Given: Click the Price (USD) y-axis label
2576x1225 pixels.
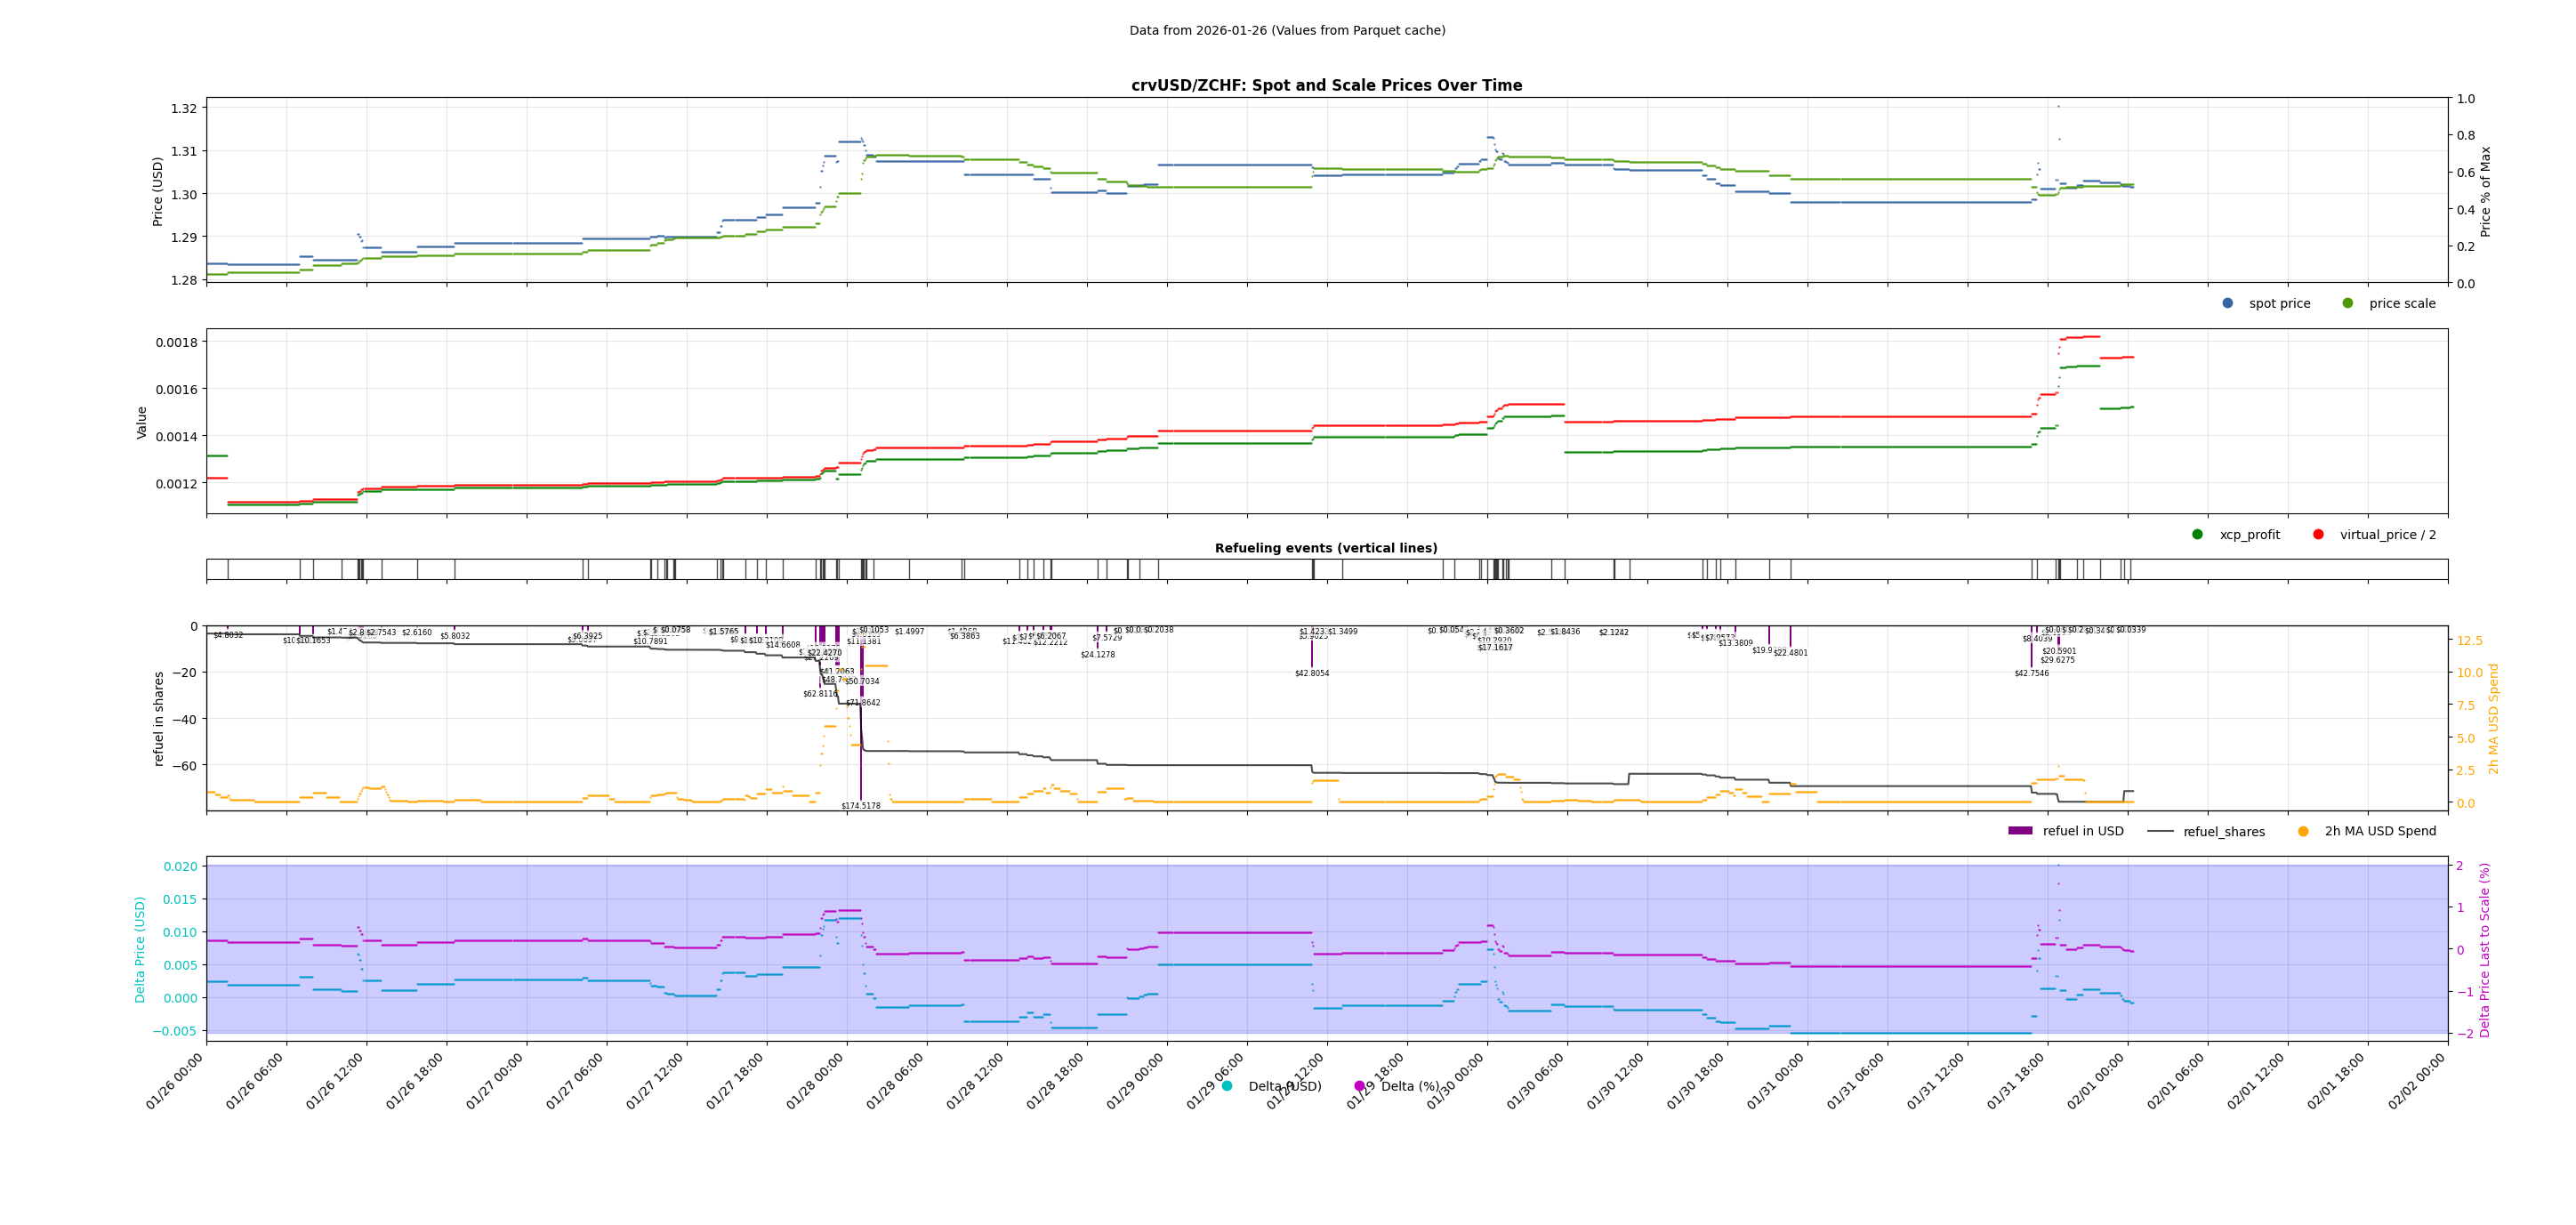Looking at the screenshot, I should [158, 191].
